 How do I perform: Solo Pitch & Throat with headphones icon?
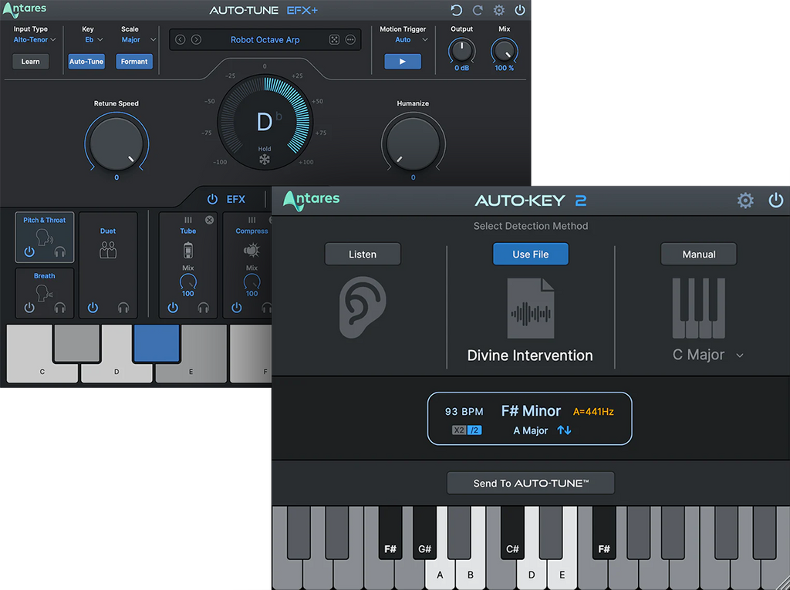[60, 251]
